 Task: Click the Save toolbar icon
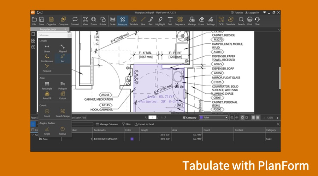coord(42,21)
